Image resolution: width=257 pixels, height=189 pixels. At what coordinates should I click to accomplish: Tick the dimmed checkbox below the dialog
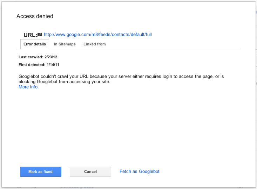tap(19, 187)
